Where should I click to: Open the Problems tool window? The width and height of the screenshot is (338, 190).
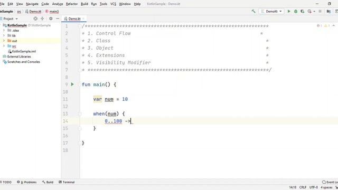click(x=27, y=182)
